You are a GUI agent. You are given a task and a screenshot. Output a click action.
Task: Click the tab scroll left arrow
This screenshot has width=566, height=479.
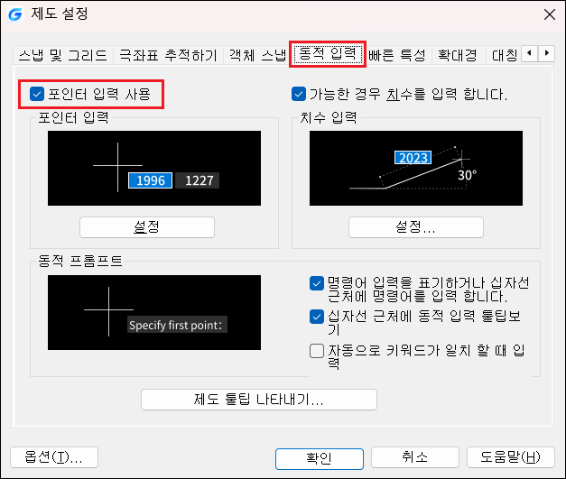(x=530, y=53)
